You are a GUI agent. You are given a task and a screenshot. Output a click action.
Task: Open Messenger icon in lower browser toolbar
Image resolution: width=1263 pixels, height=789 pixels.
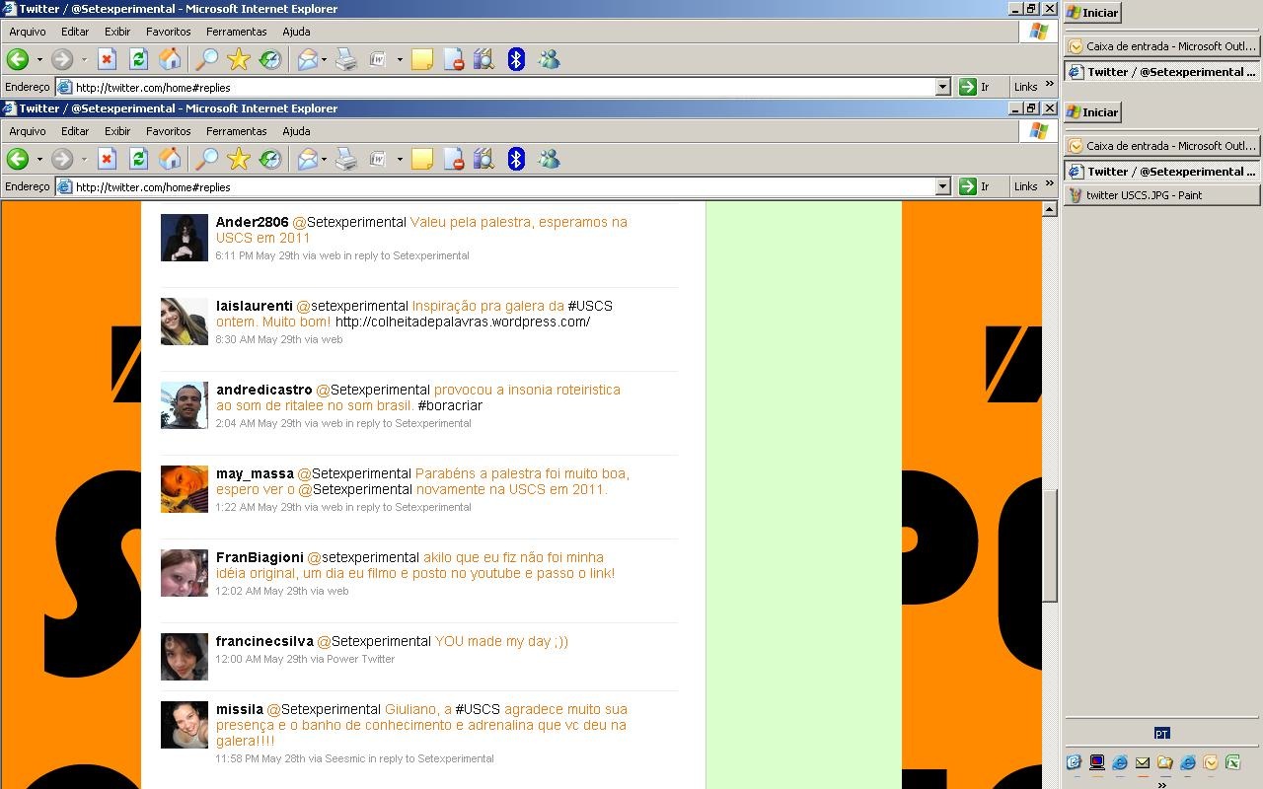pos(549,159)
